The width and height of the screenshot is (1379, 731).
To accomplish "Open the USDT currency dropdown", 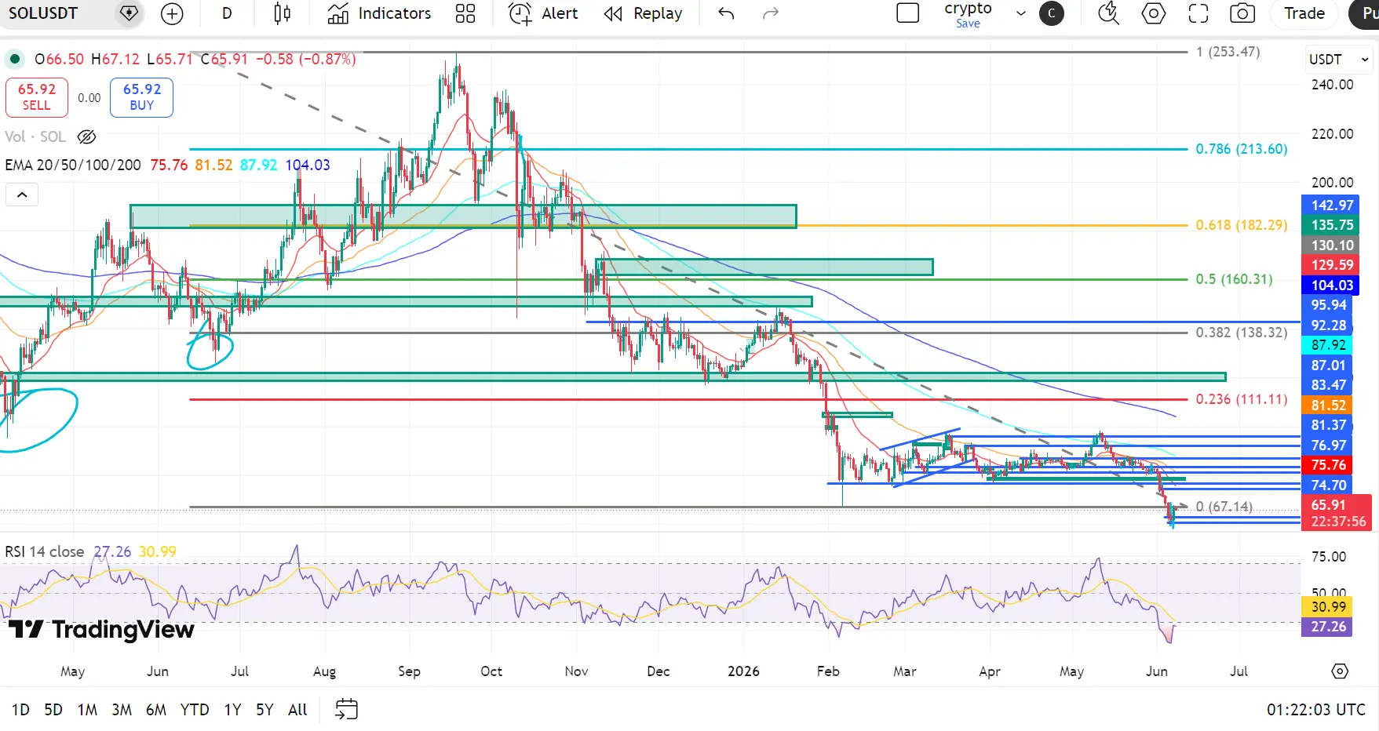I will 1338,60.
